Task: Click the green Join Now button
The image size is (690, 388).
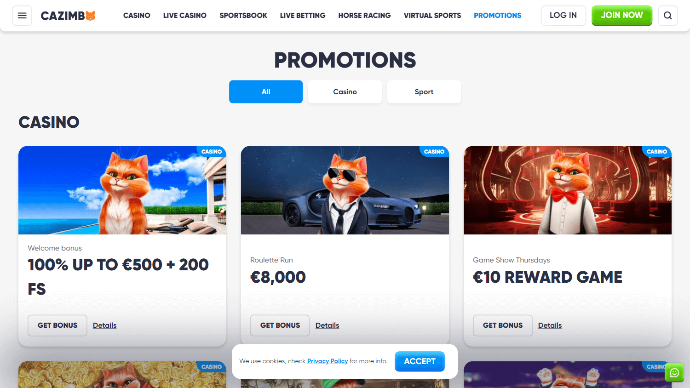Action: click(x=622, y=16)
